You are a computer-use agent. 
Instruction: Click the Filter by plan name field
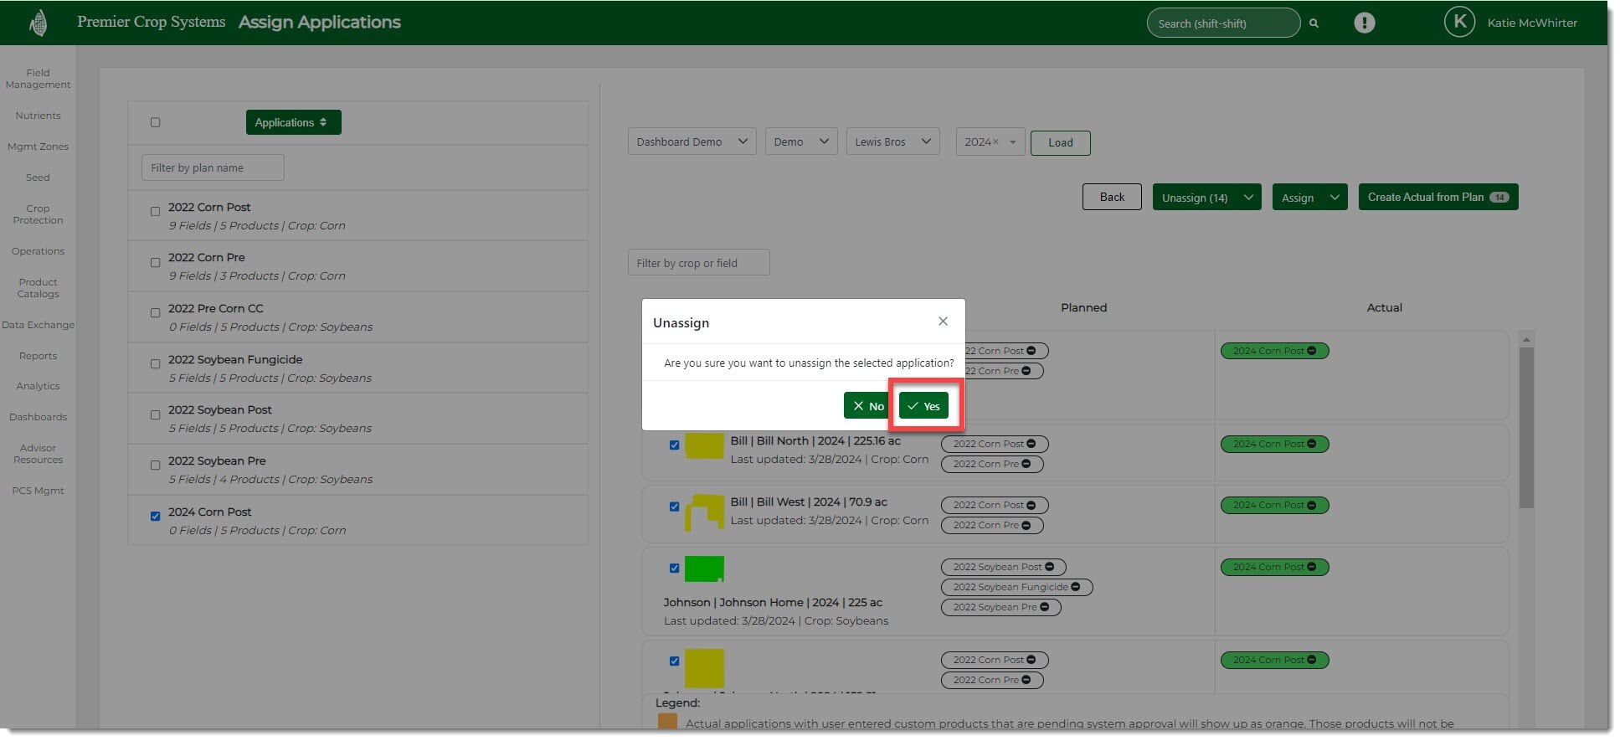(213, 167)
